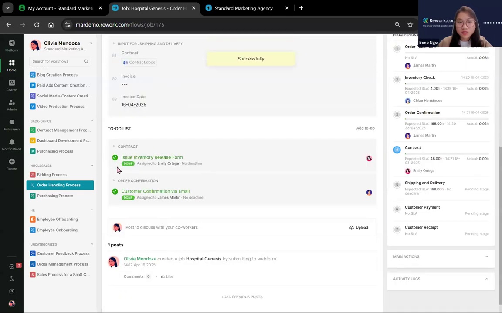
Task: Open Customer Confirmation via Email task
Action: pos(156,191)
